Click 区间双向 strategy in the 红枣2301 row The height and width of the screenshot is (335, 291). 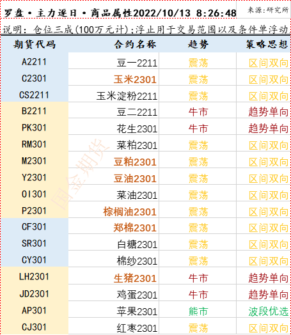269,329
